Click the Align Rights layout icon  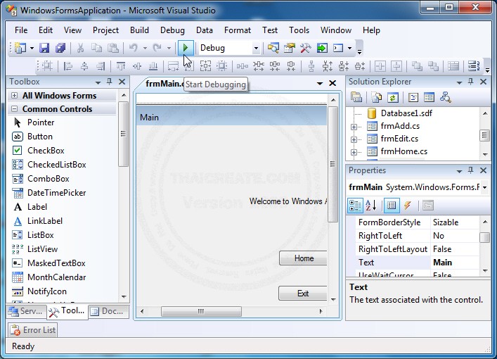pyautogui.click(x=101, y=66)
